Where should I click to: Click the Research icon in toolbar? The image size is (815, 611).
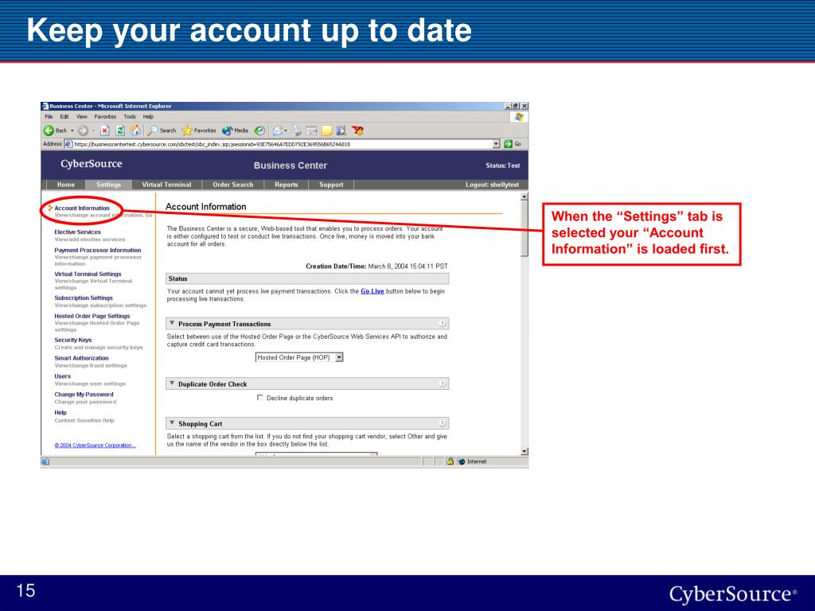pos(341,130)
